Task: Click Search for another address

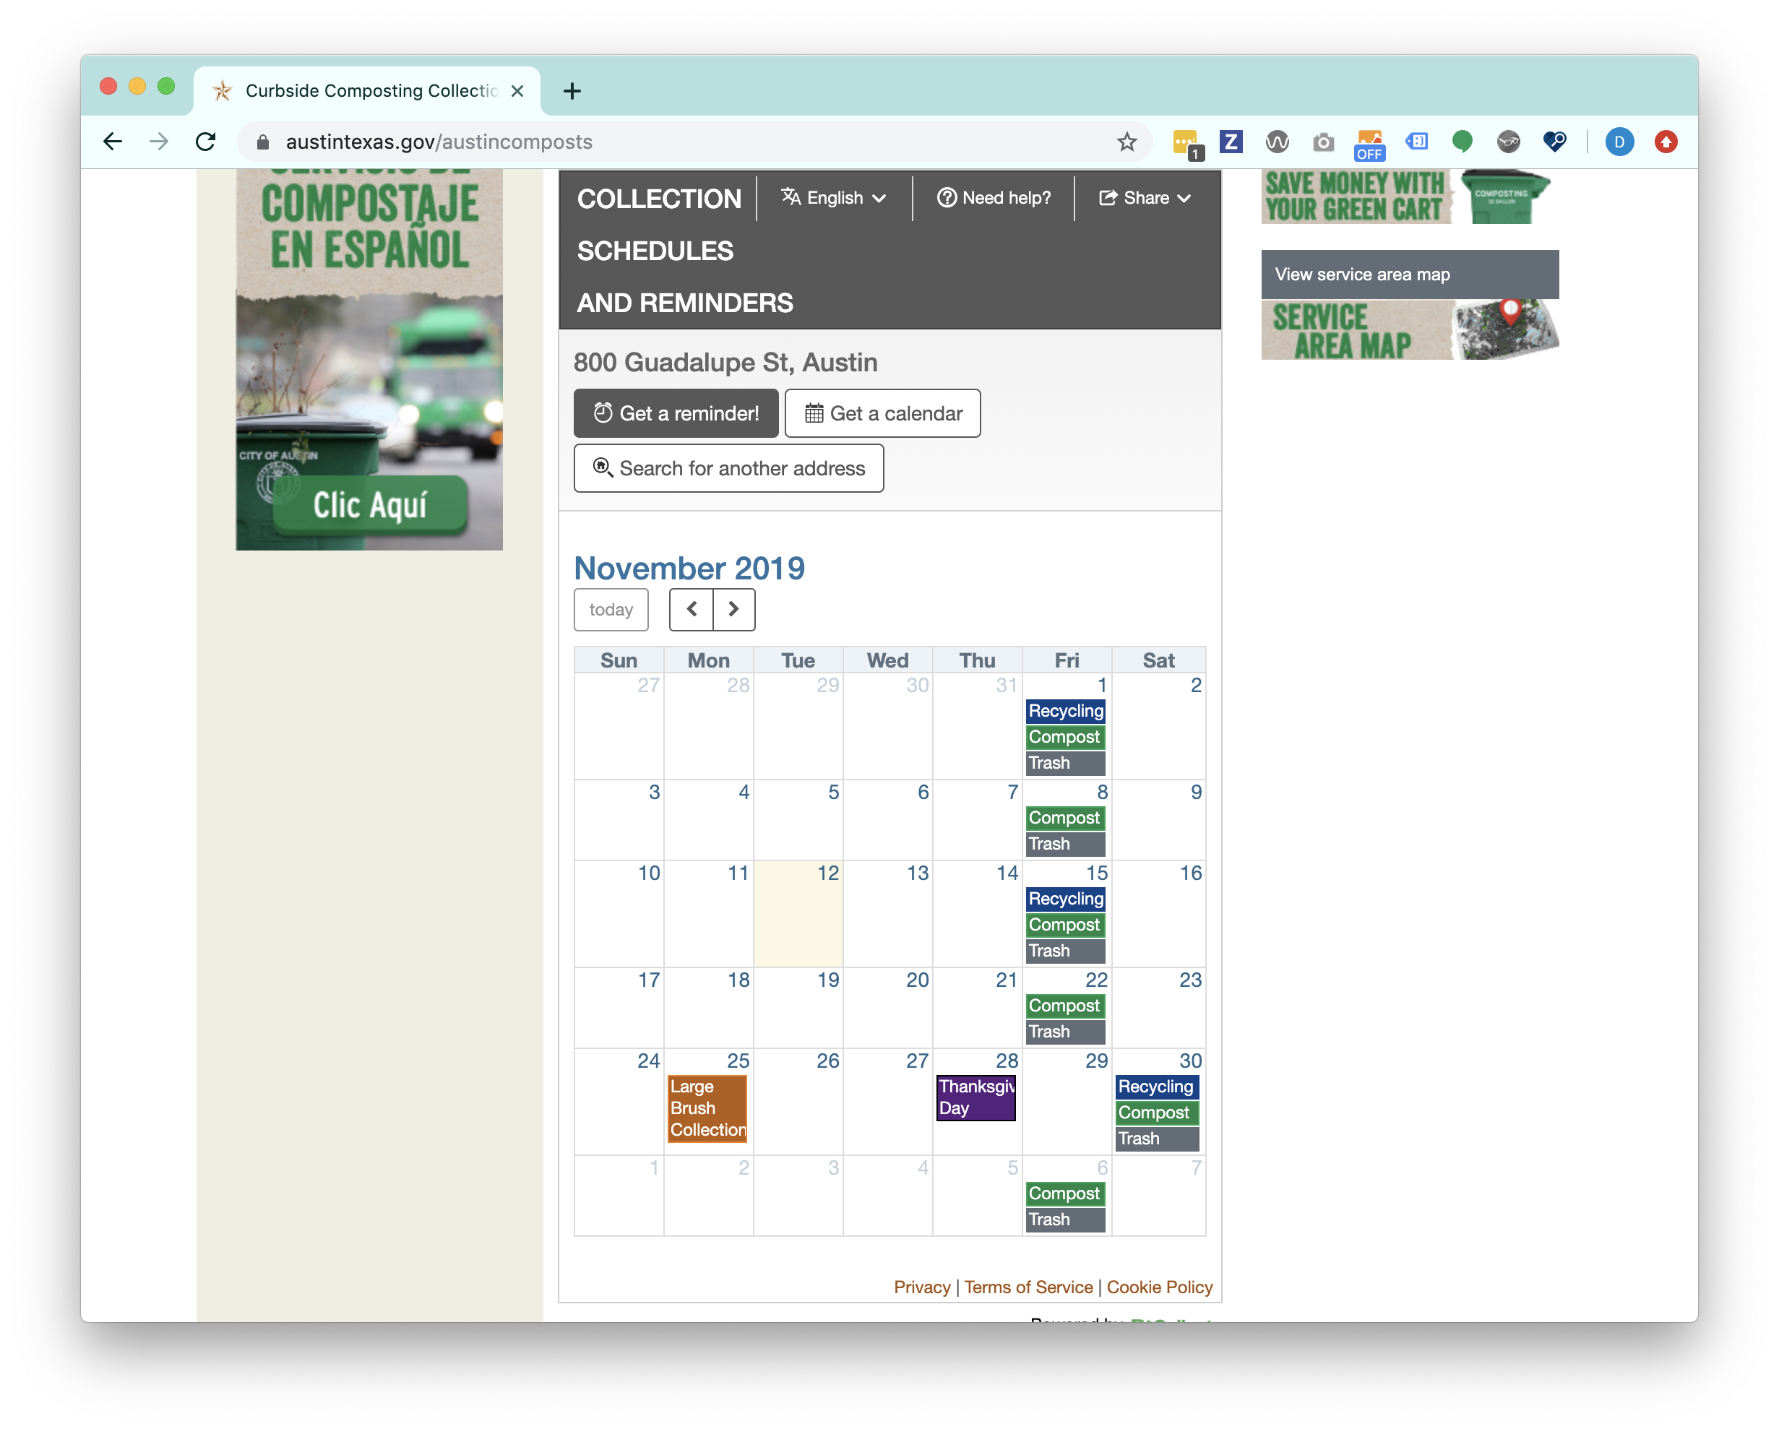Action: pyautogui.click(x=728, y=469)
